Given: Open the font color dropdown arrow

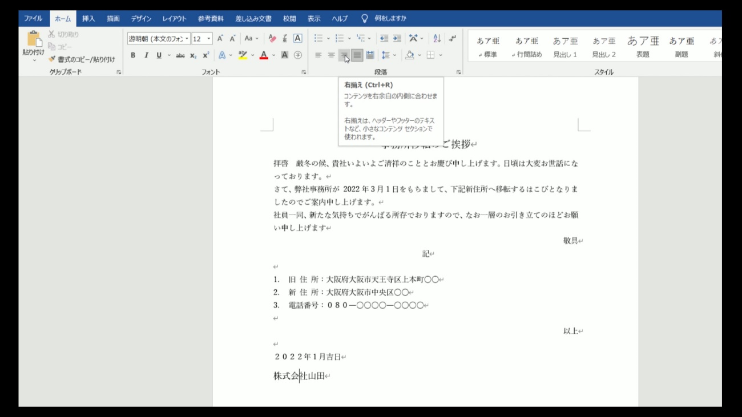Looking at the screenshot, I should pyautogui.click(x=273, y=55).
